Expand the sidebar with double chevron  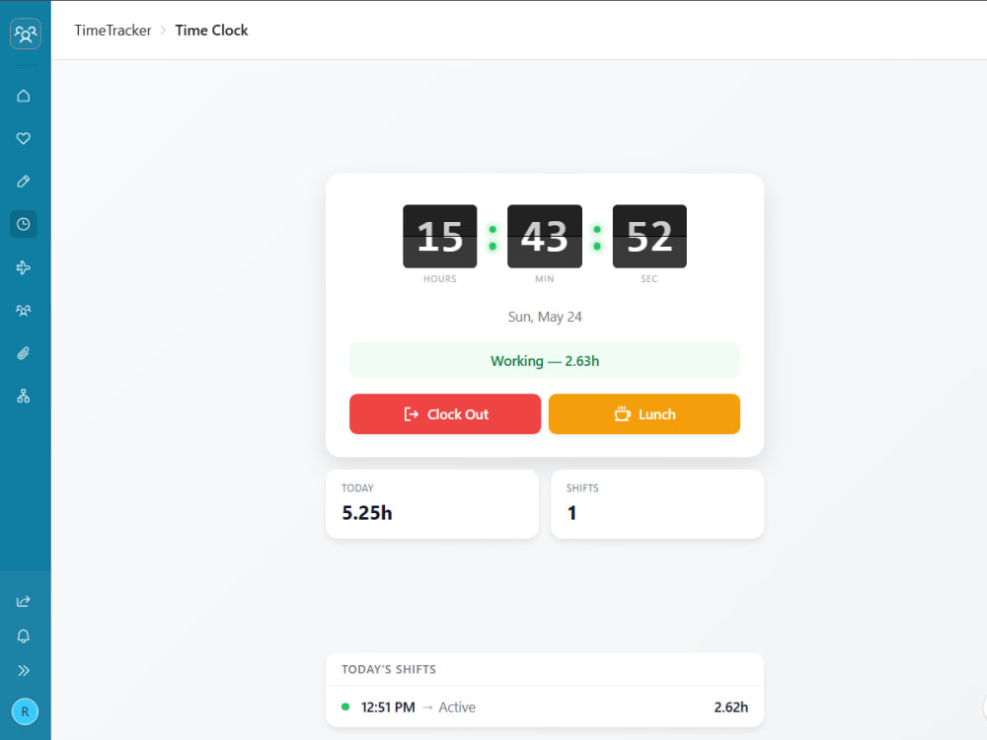tap(24, 670)
